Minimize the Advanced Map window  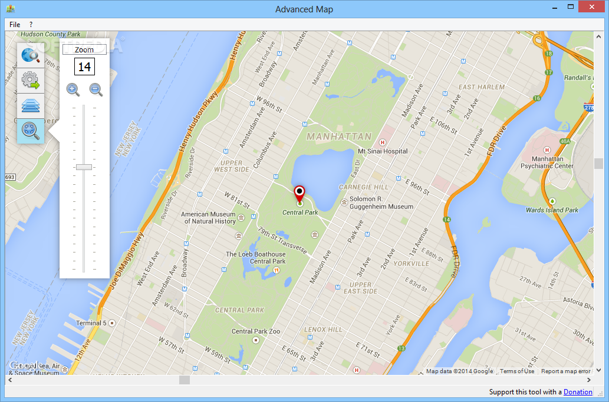click(555, 7)
